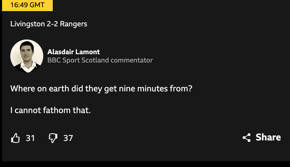Click the like count 31

(30, 138)
